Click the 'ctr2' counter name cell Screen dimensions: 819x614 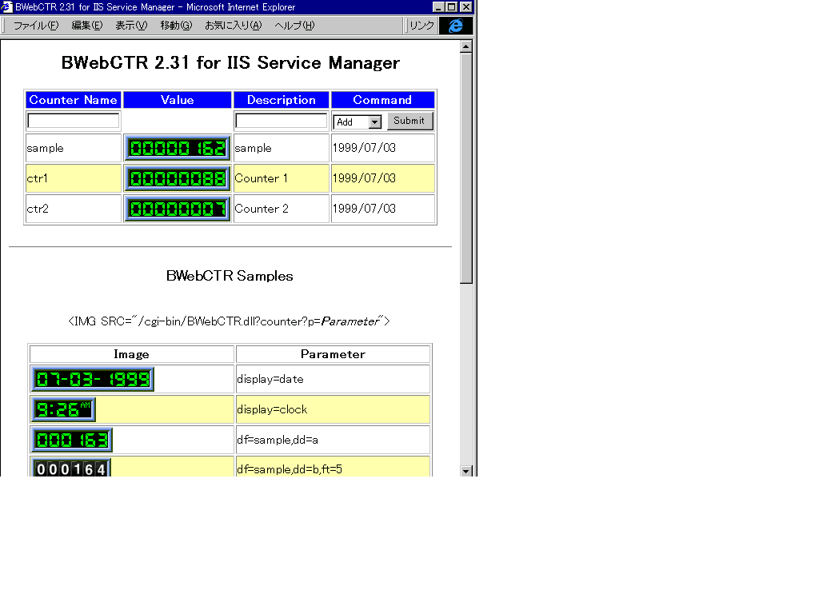pyautogui.click(x=73, y=209)
